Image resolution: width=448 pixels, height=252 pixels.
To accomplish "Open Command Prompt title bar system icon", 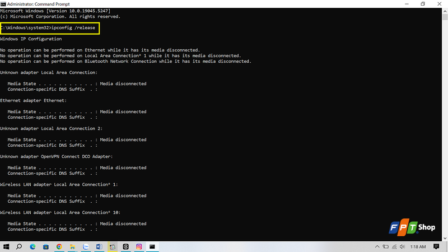I will tap(3, 4).
